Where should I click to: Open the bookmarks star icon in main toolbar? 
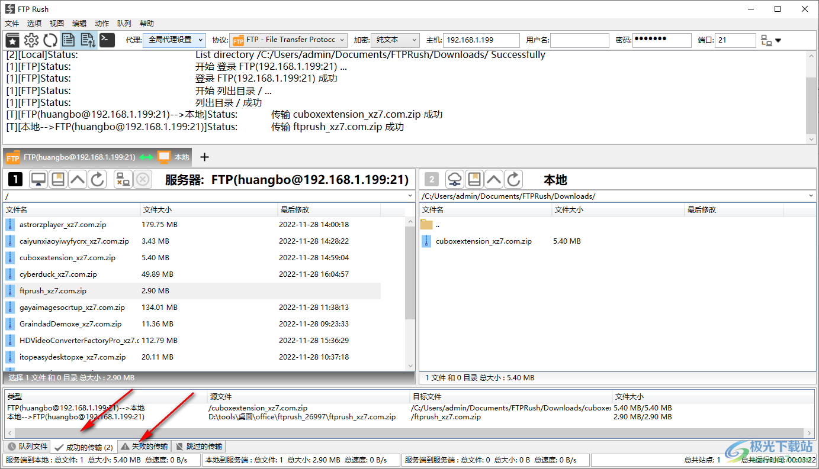tap(12, 40)
